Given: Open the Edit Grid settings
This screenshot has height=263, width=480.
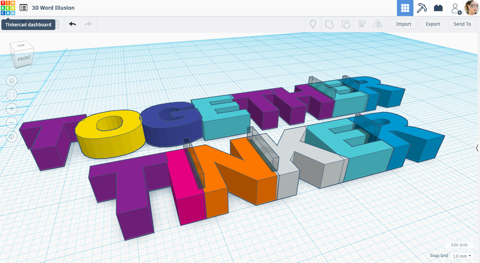Looking at the screenshot, I should tap(459, 245).
